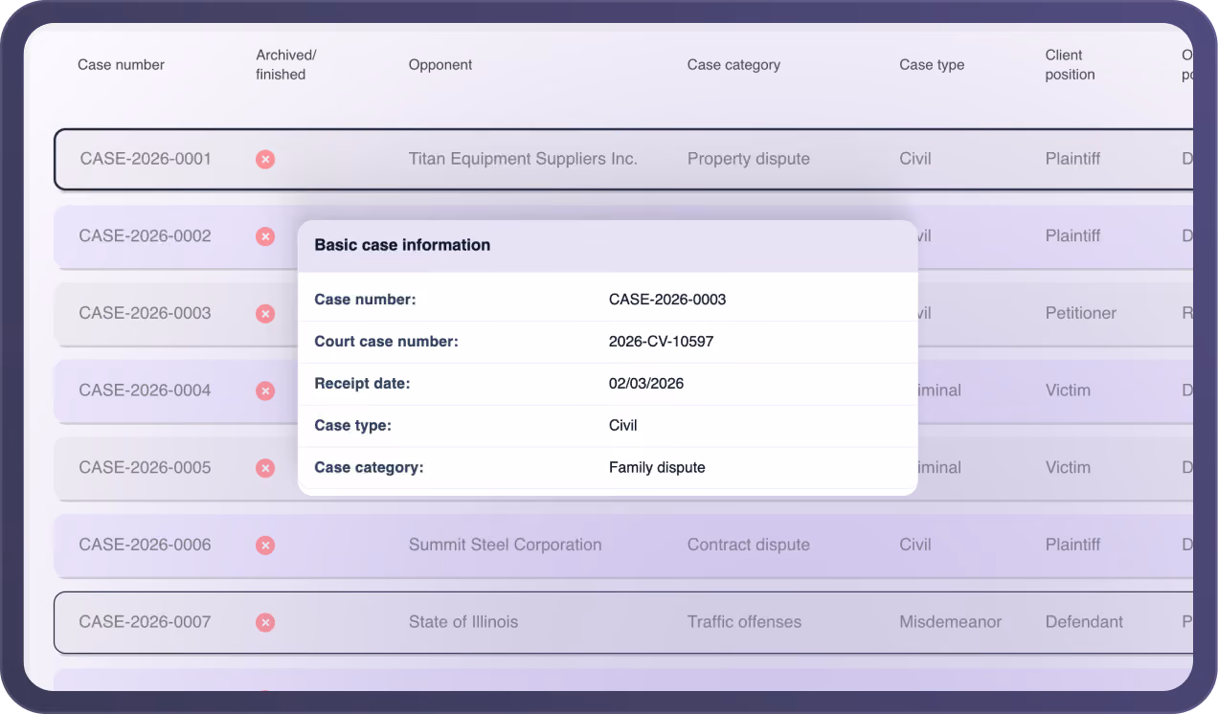Click the Case category column header
1218x714 pixels.
(733, 65)
